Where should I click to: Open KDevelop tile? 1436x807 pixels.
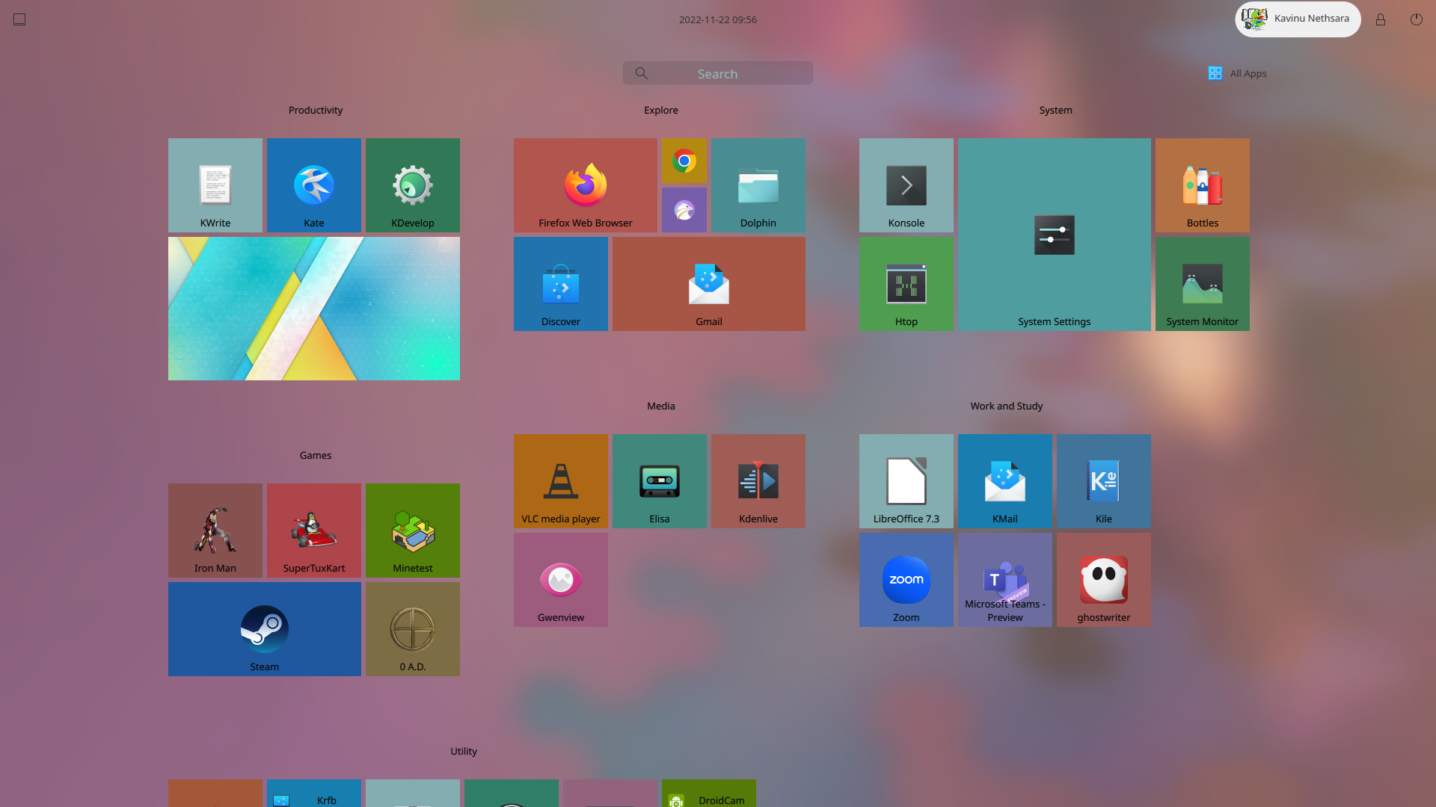pos(413,185)
